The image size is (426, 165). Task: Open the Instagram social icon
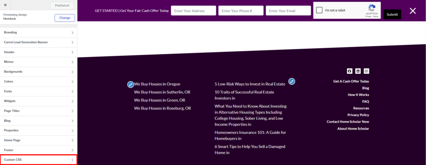(x=367, y=71)
